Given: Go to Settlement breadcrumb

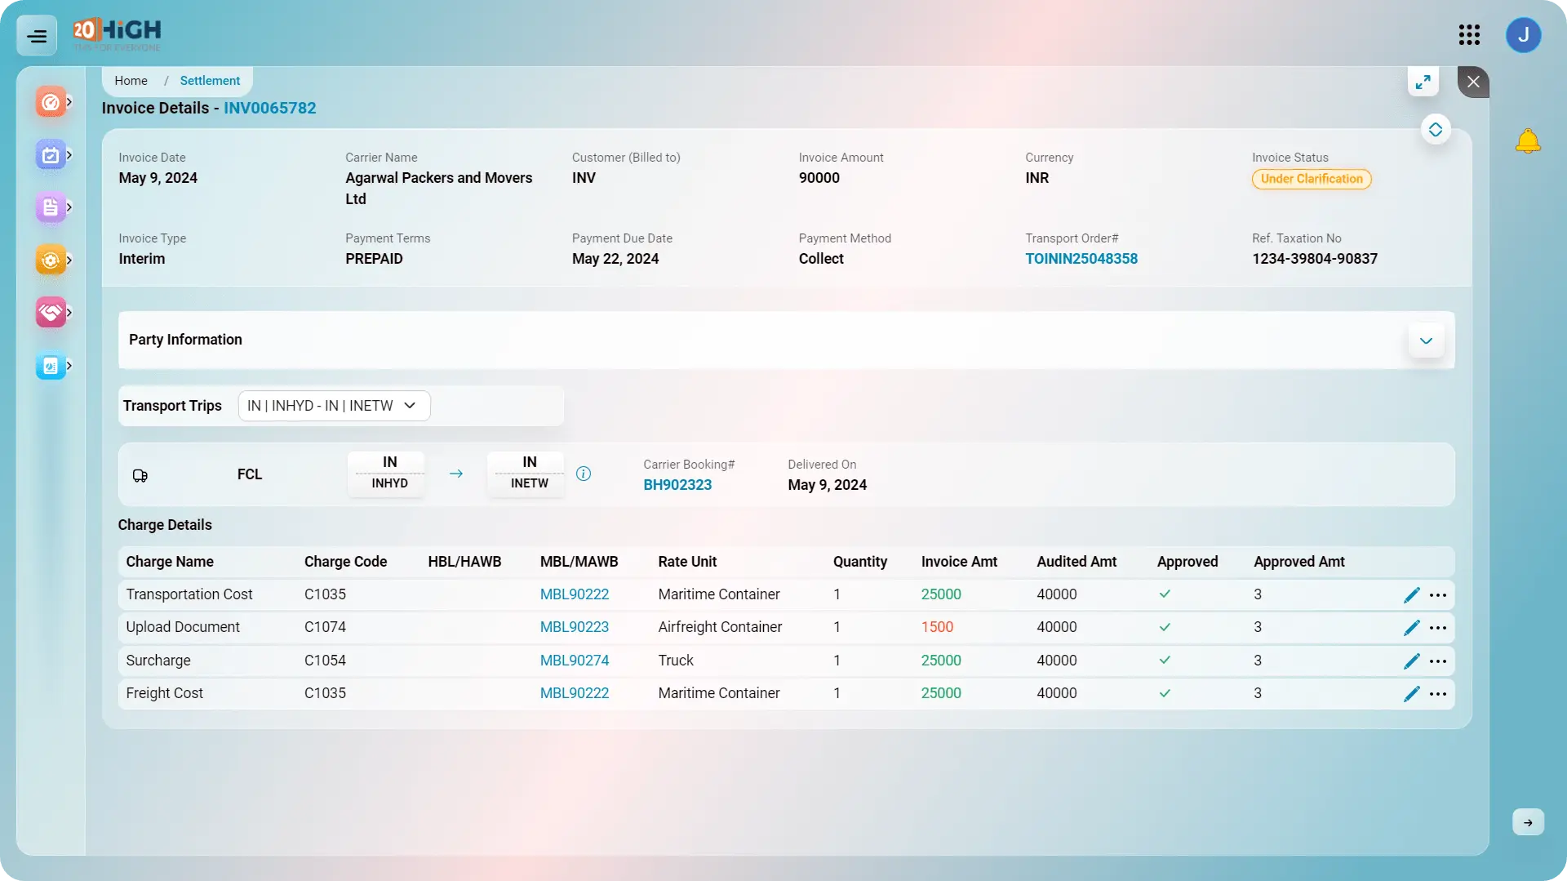Looking at the screenshot, I should (x=210, y=81).
